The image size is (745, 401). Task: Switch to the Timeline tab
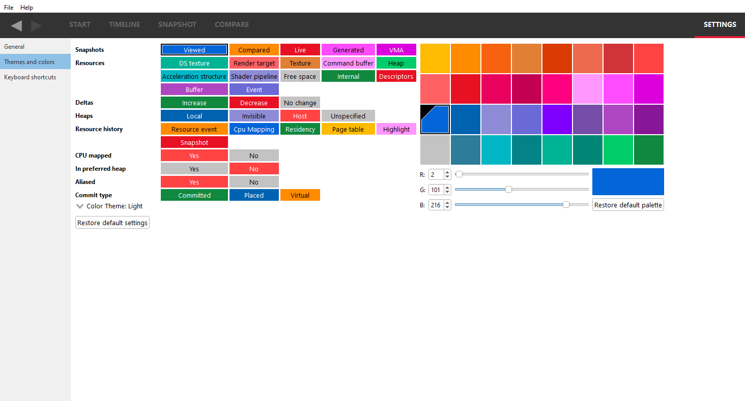coord(124,24)
